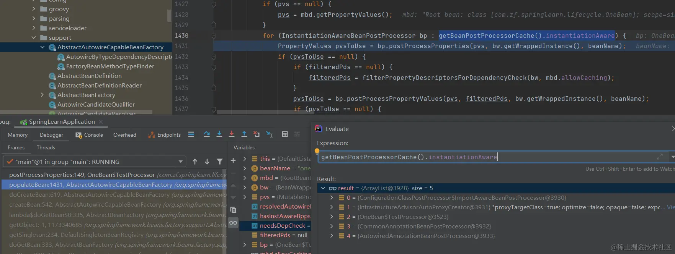This screenshot has width=675, height=254.
Task: Click the Console tab icon
Action: tap(79, 135)
